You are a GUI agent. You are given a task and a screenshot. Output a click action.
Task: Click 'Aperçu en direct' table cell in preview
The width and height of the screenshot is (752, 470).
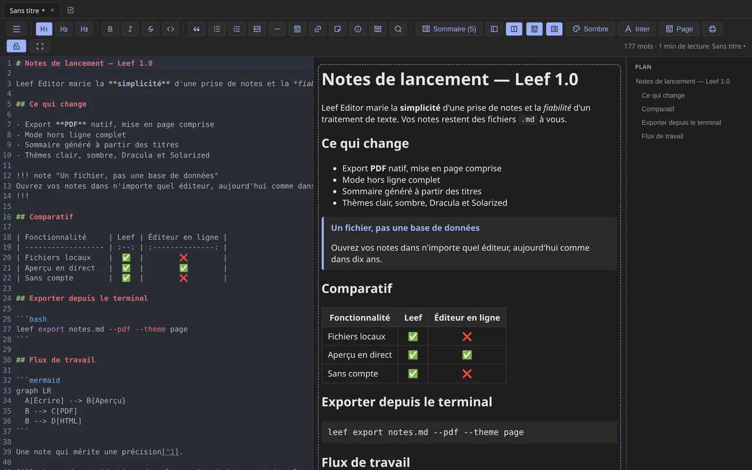coord(360,355)
